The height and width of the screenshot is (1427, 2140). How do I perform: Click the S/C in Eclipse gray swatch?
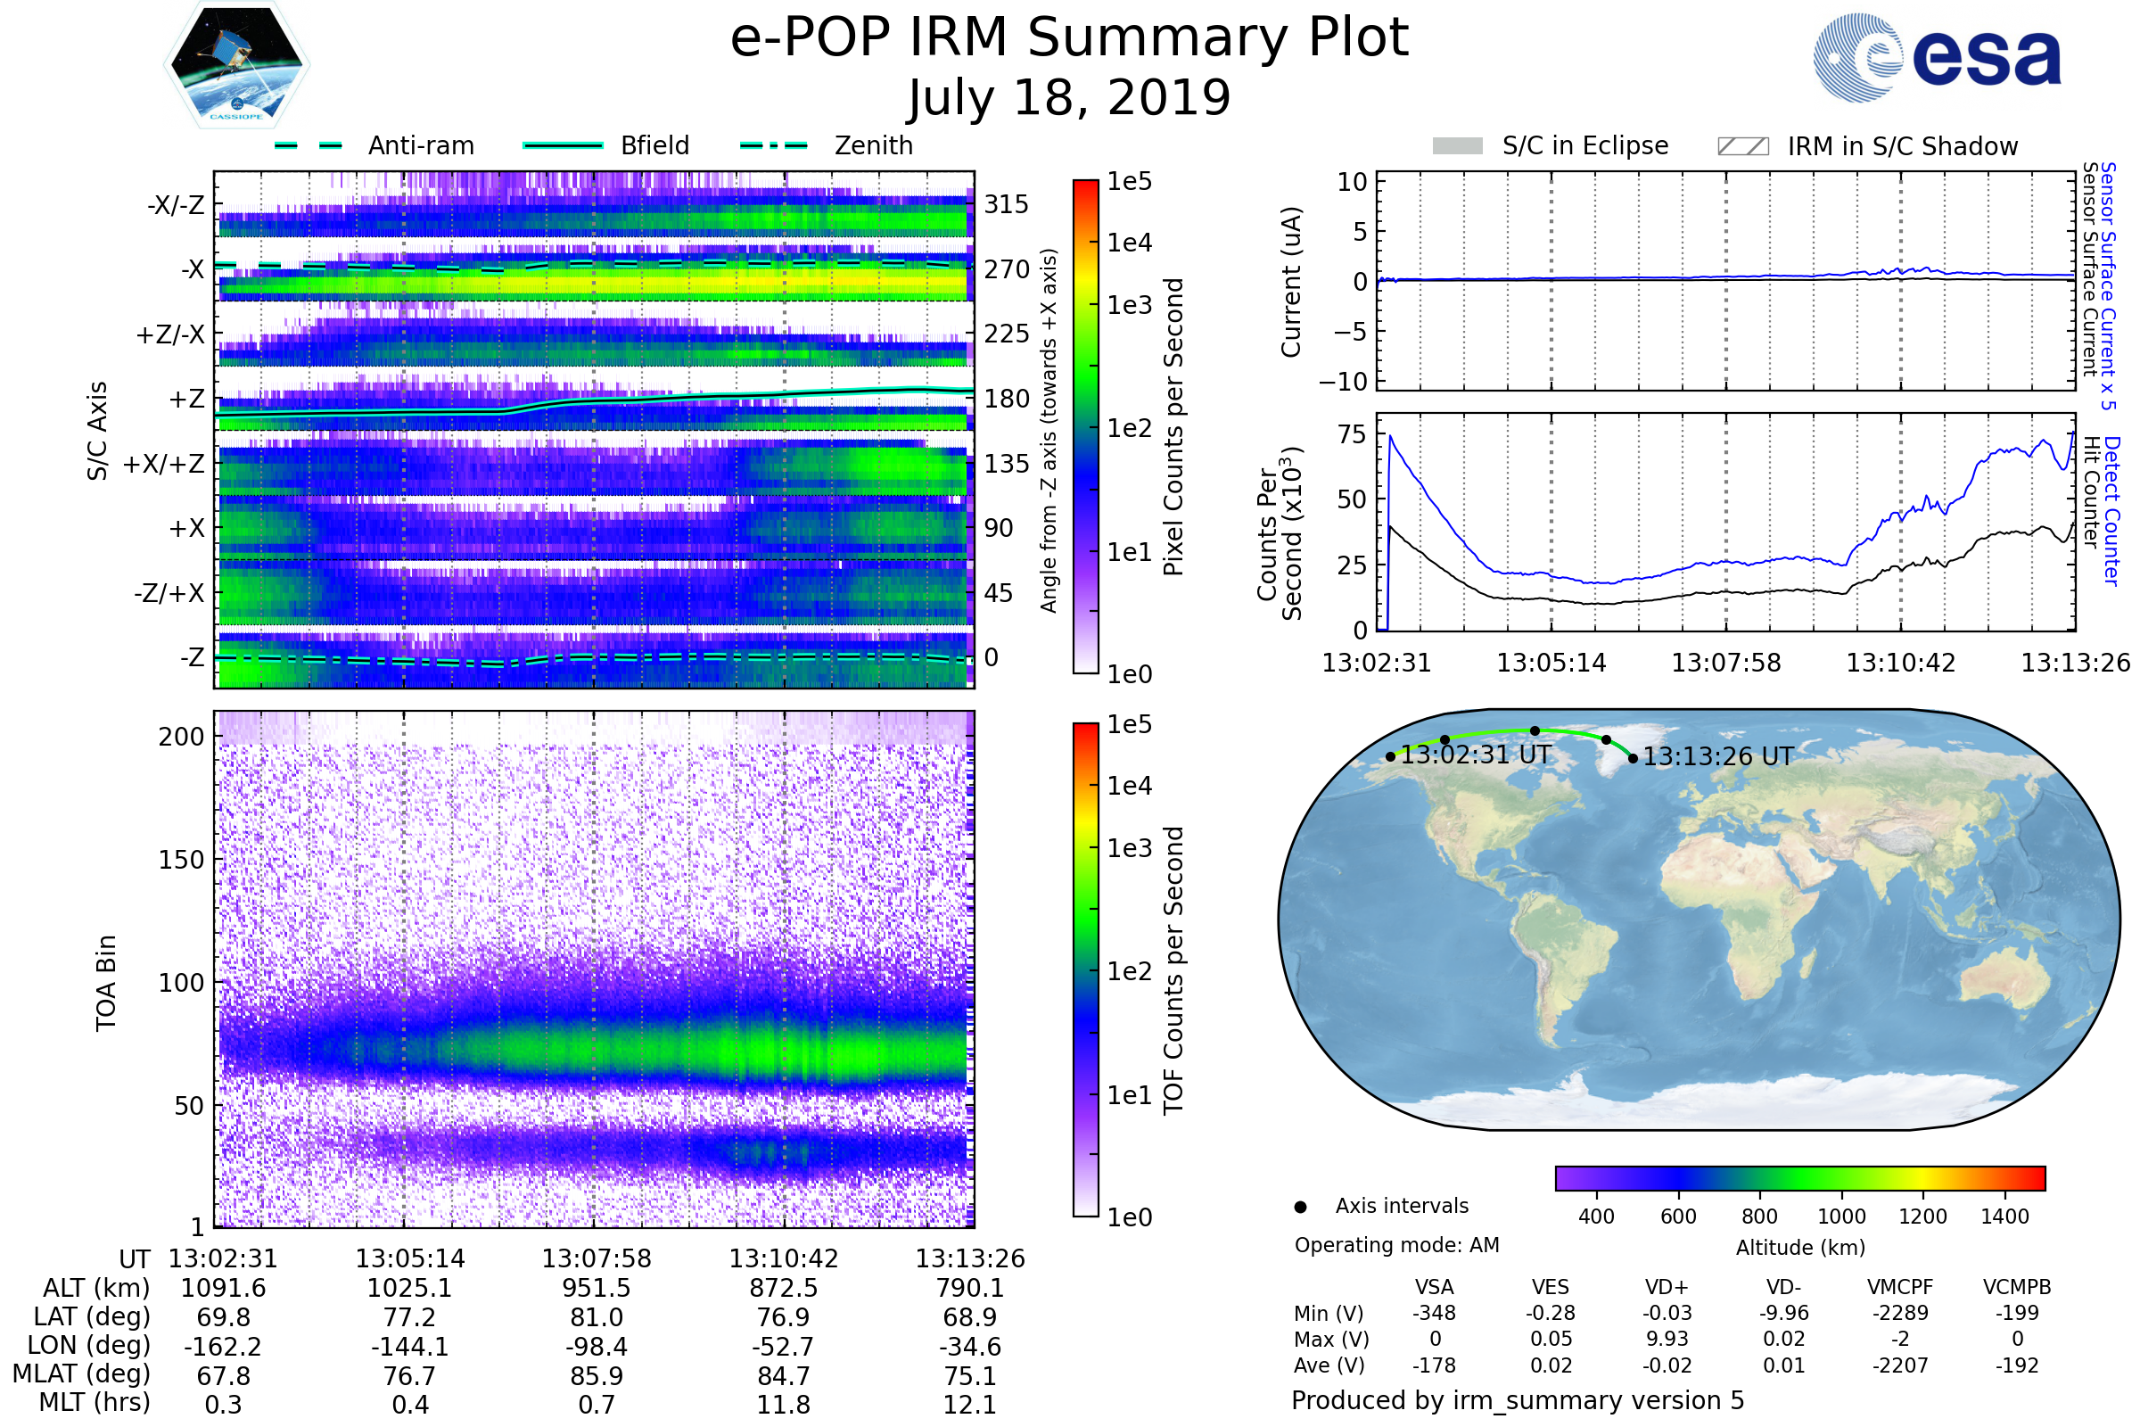click(1457, 146)
